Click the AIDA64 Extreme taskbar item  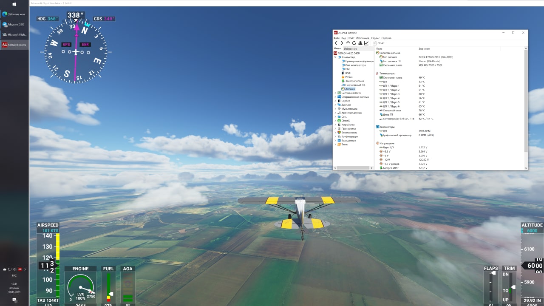click(x=14, y=45)
